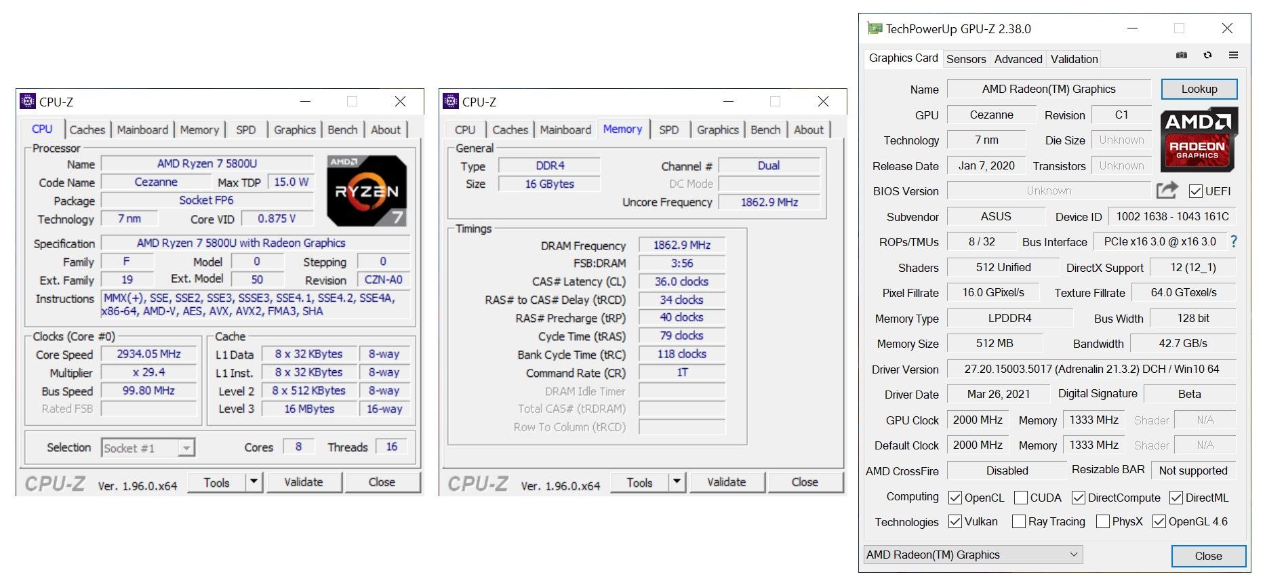Open SPD tab in Memory CPU-Z window
Viewport: 1265px width, 581px height.
pos(668,129)
